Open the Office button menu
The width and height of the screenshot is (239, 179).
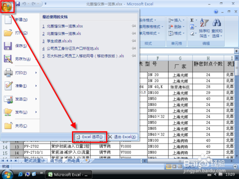click(x=7, y=7)
